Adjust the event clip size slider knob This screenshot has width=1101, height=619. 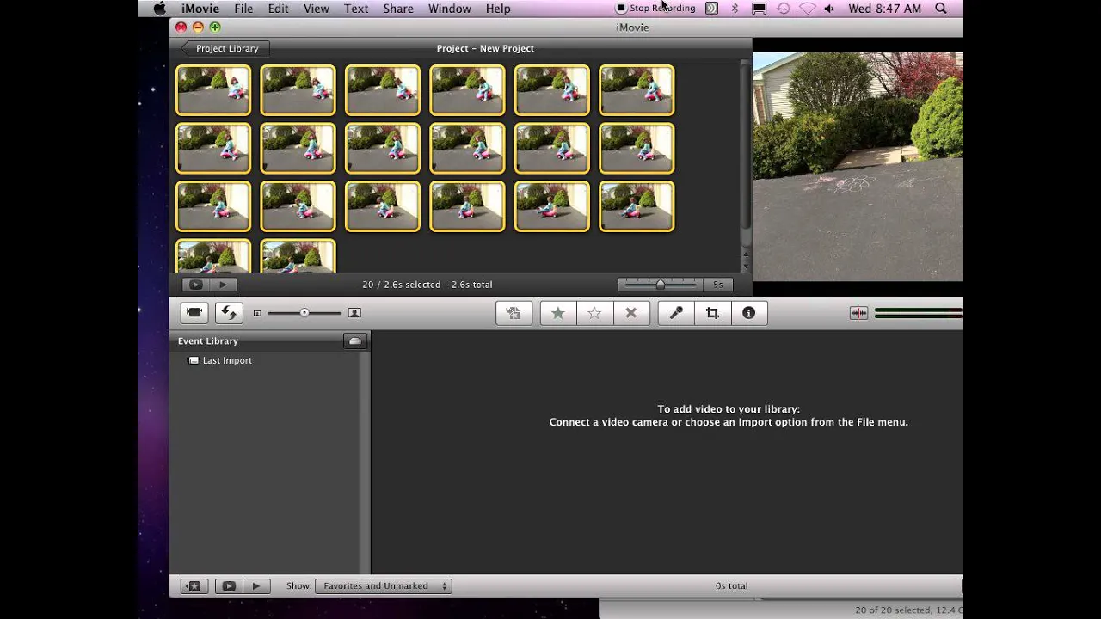(x=304, y=313)
